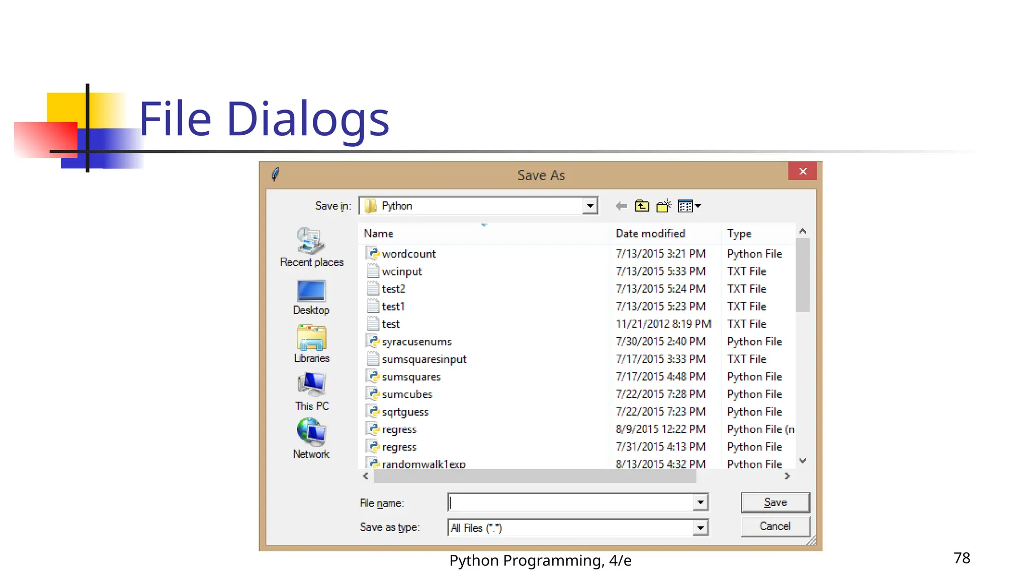Click the 7/22/2015 7:23 PM date cell

point(661,412)
